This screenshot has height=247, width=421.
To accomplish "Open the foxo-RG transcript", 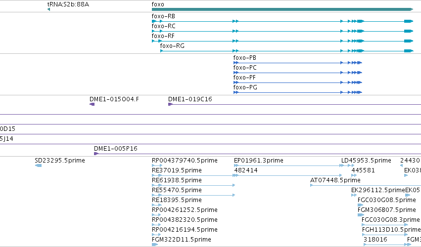I will click(x=287, y=51).
